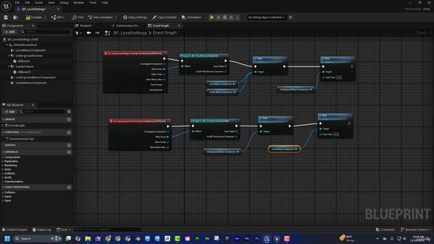Navigate forward with the right arrow
Viewport: 434px width, 244px height.
[x=98, y=33]
